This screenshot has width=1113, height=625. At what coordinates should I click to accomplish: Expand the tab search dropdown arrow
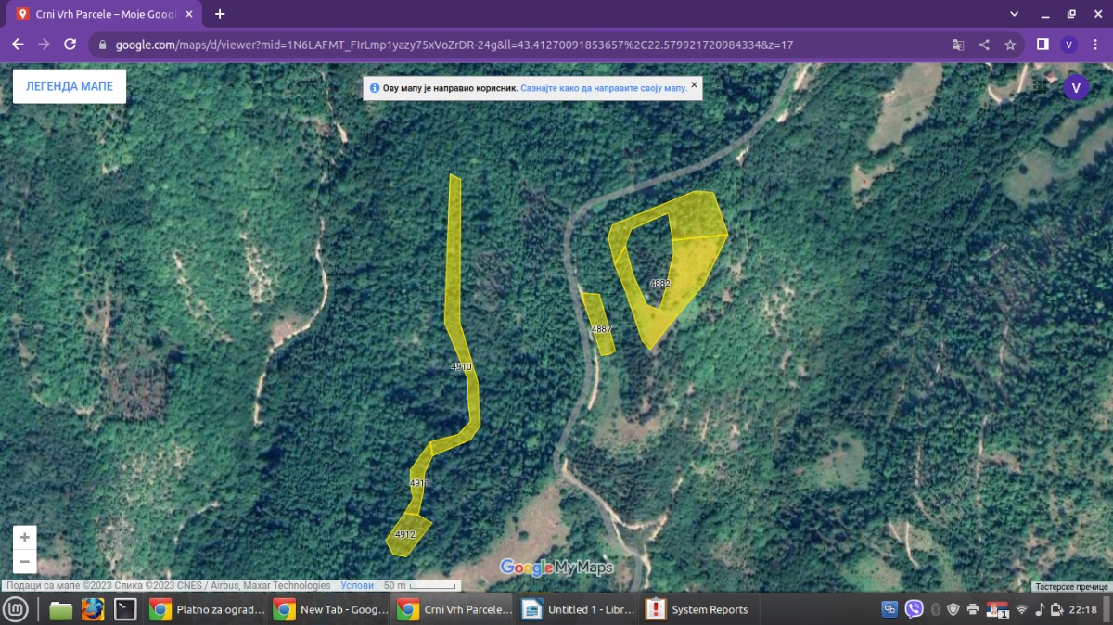(x=1014, y=14)
